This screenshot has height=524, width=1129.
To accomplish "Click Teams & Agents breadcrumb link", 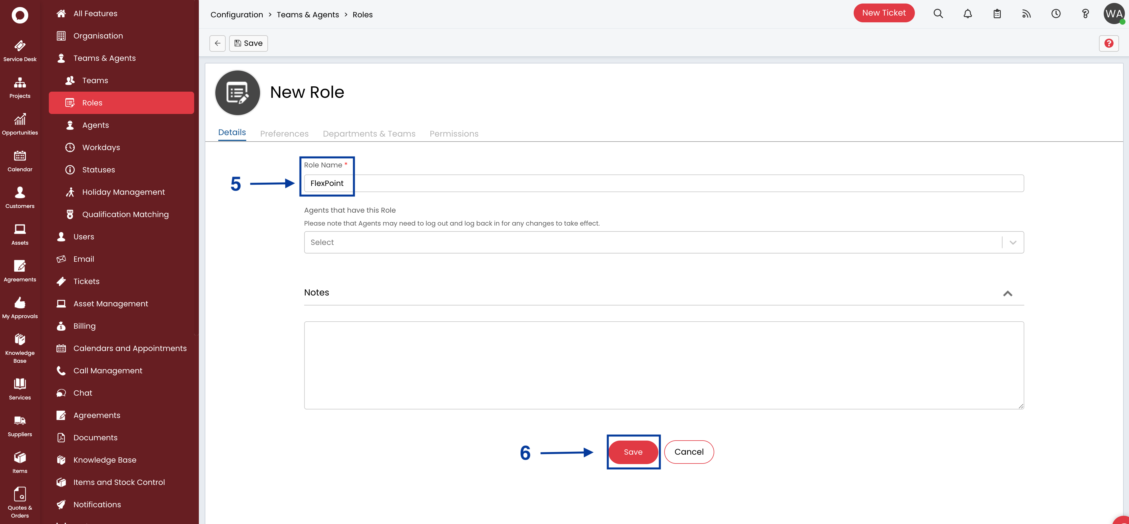I will tap(308, 14).
